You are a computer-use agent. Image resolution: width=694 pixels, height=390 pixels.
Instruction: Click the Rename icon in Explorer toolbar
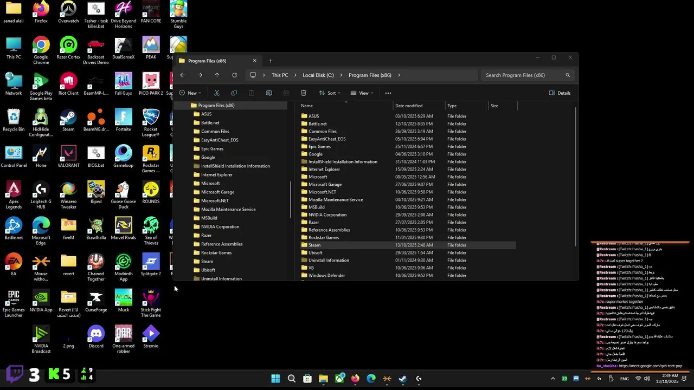coord(269,93)
